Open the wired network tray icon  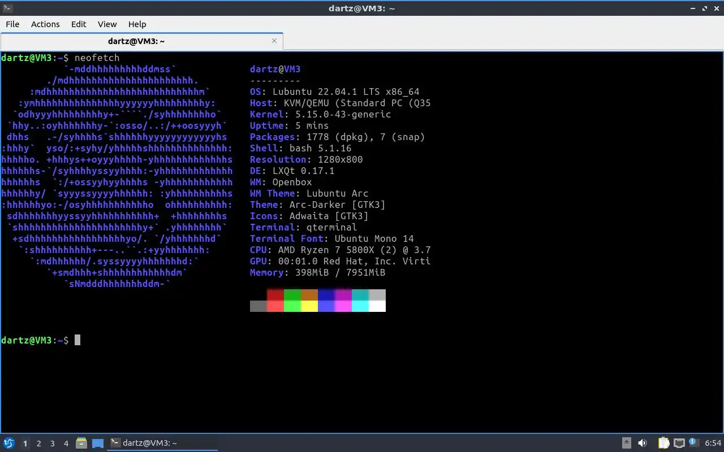point(679,443)
